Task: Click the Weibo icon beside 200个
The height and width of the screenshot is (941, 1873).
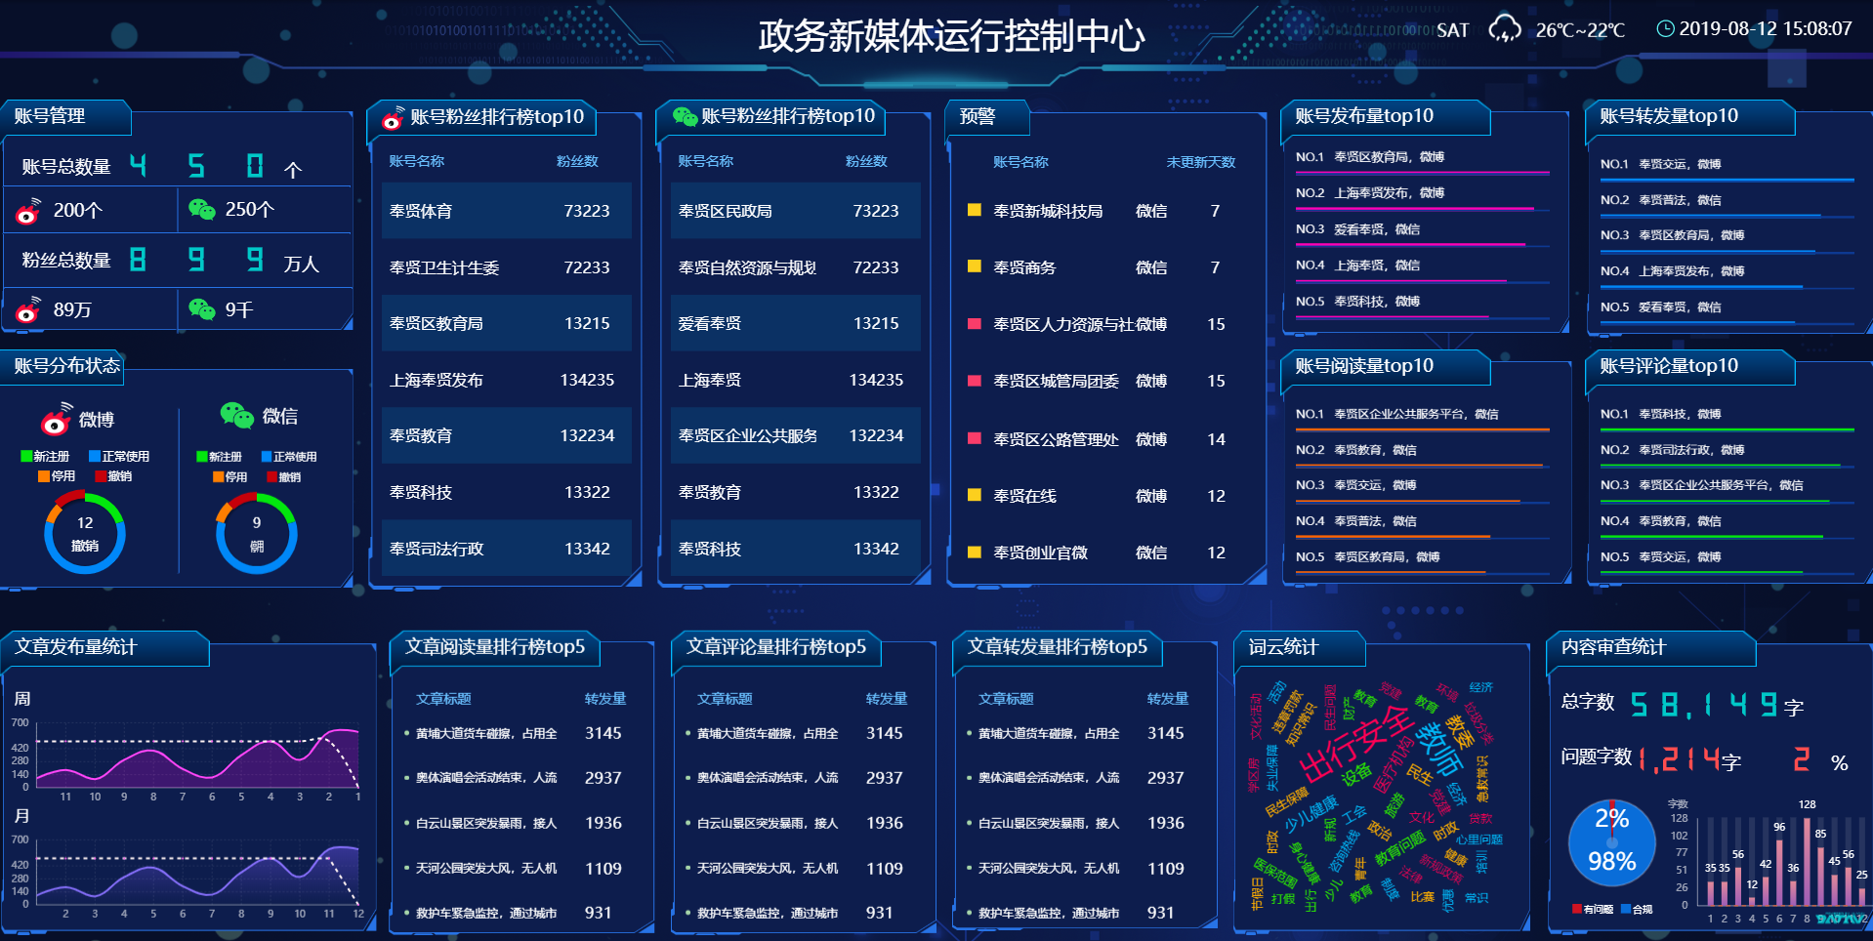Action: pos(28,211)
